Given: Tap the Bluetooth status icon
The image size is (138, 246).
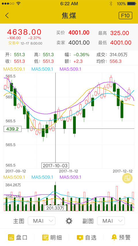Looking at the screenshot, I should point(111,4).
